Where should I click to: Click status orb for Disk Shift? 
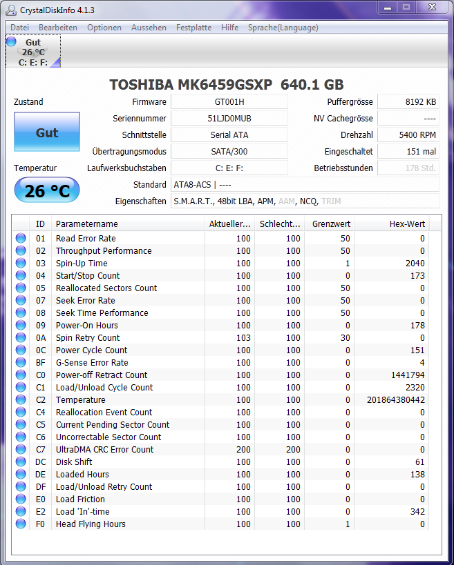click(x=21, y=462)
